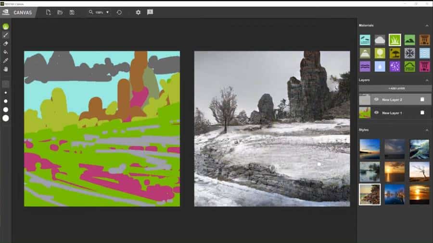The height and width of the screenshot is (243, 433).
Task: Choose the Hand pan tool
Action: pyautogui.click(x=6, y=69)
